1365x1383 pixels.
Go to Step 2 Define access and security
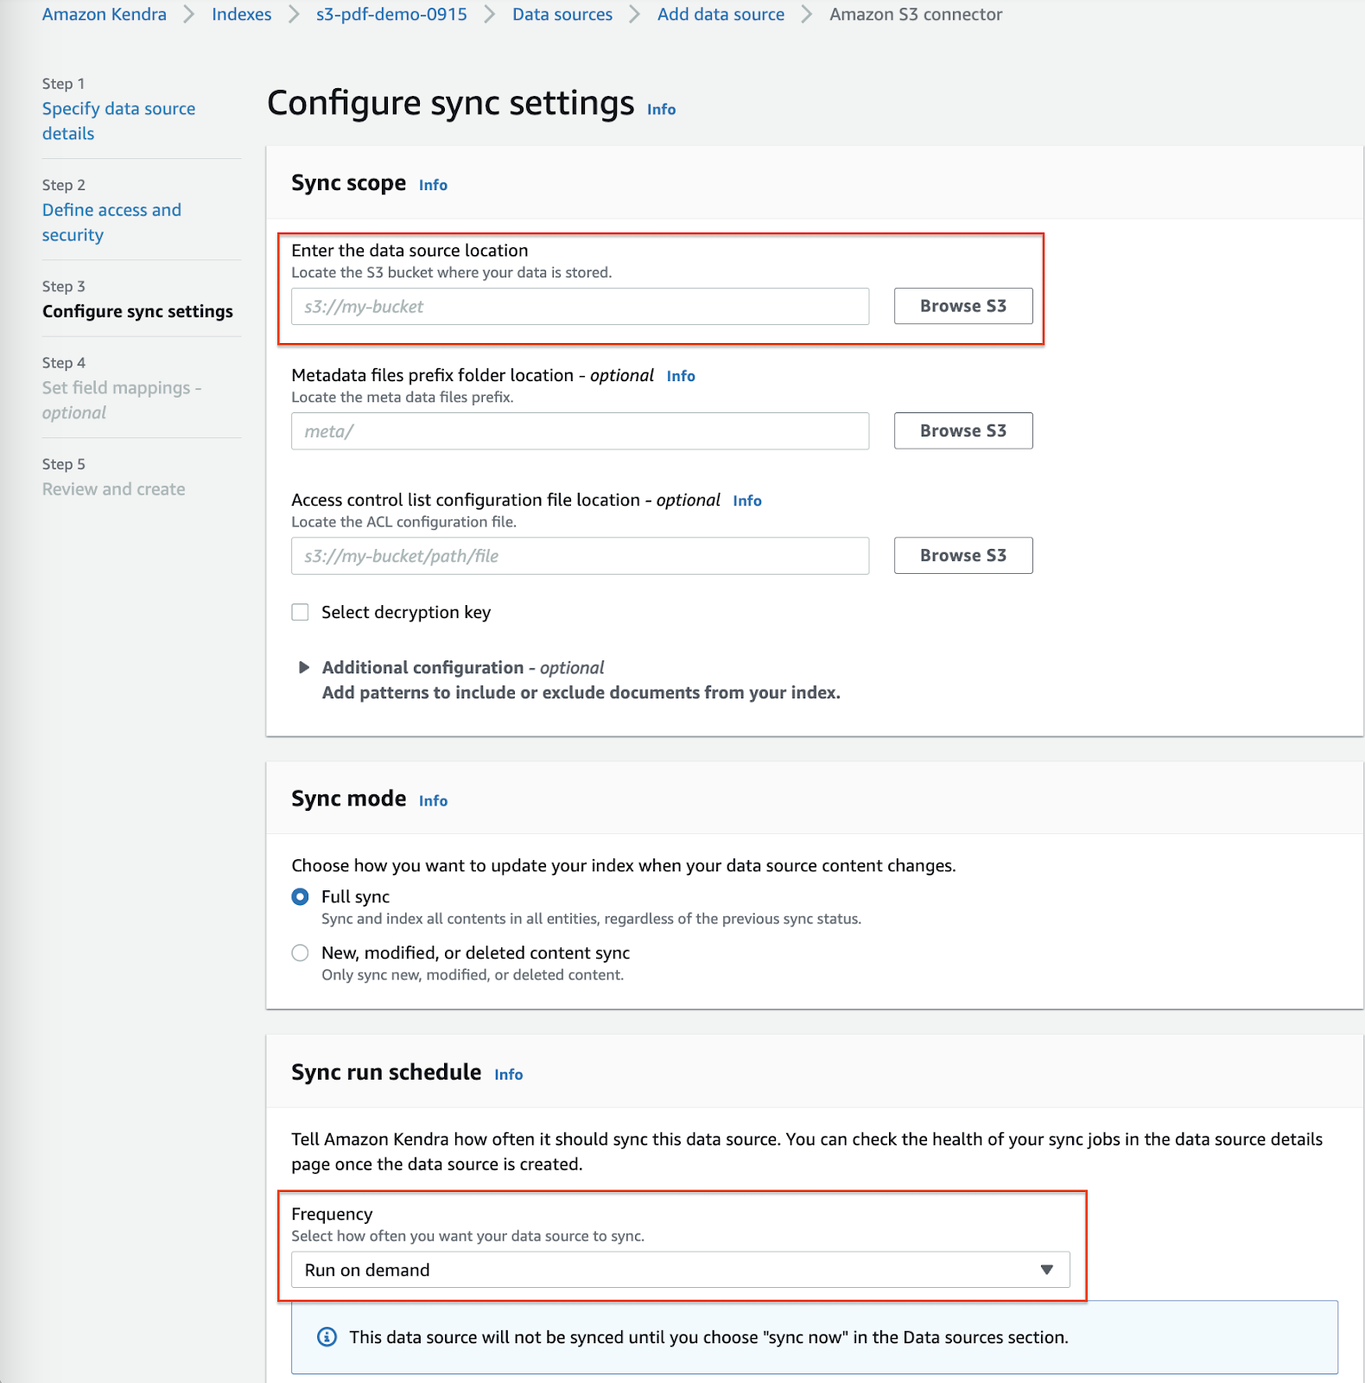click(x=111, y=222)
